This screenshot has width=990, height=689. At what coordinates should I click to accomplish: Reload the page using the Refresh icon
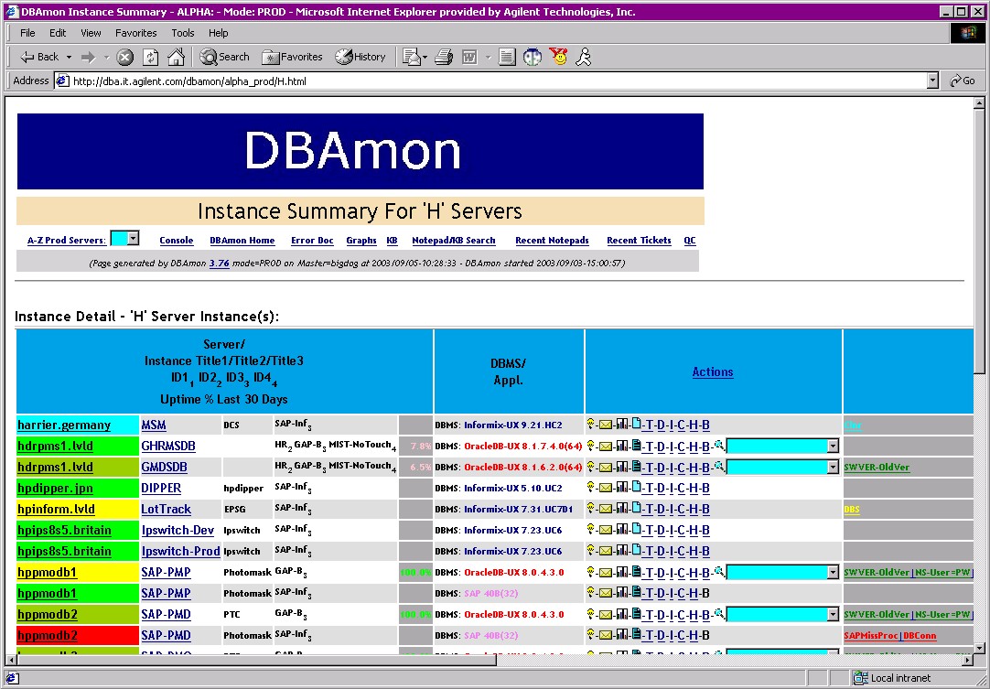coord(150,58)
